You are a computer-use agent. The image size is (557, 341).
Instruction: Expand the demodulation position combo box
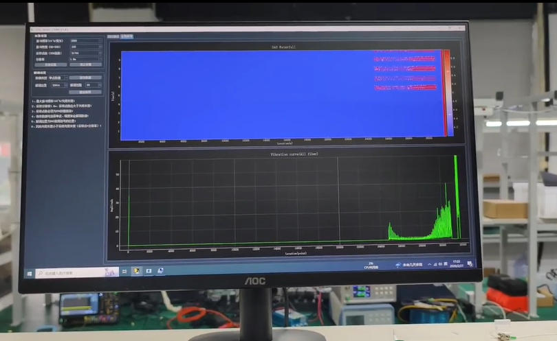pos(58,85)
